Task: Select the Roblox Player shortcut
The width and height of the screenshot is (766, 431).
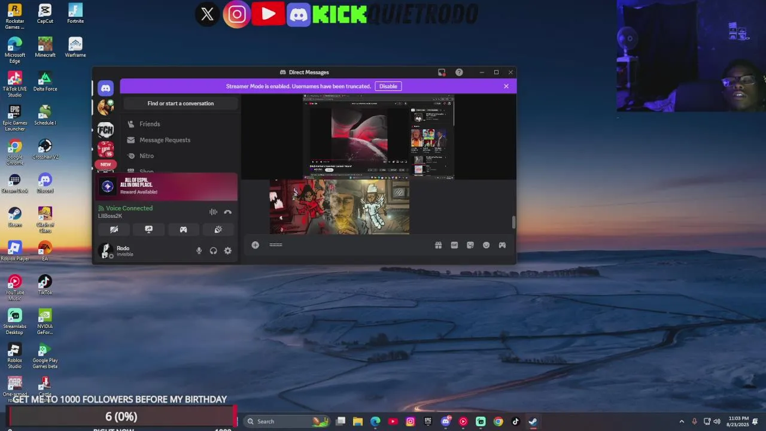Action: 14,251
